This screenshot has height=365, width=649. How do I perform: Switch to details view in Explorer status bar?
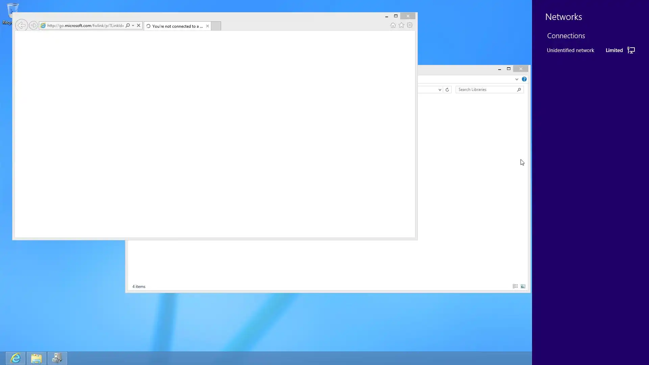pos(515,286)
